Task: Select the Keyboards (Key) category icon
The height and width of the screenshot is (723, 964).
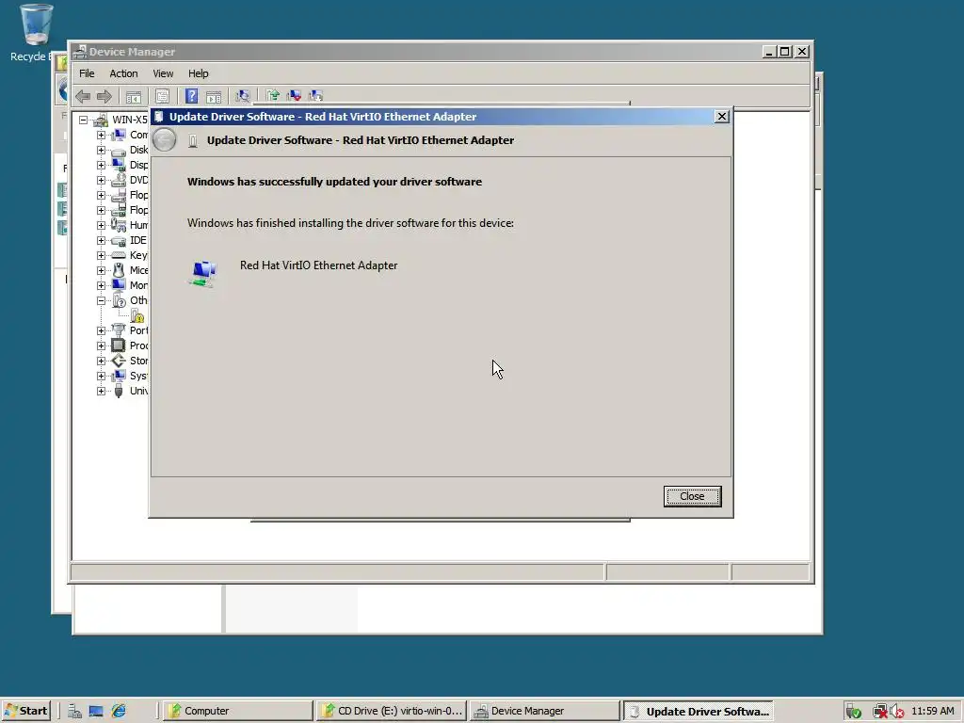Action: [x=119, y=255]
